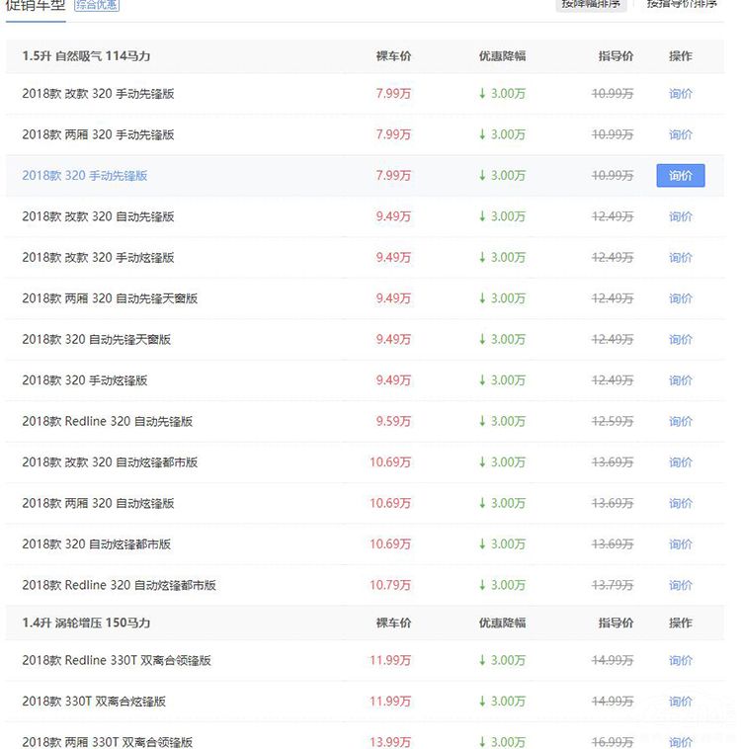Click 询价 for 2018款 330T 双离合炫锋版
This screenshot has height=749, width=741.
[x=681, y=702]
